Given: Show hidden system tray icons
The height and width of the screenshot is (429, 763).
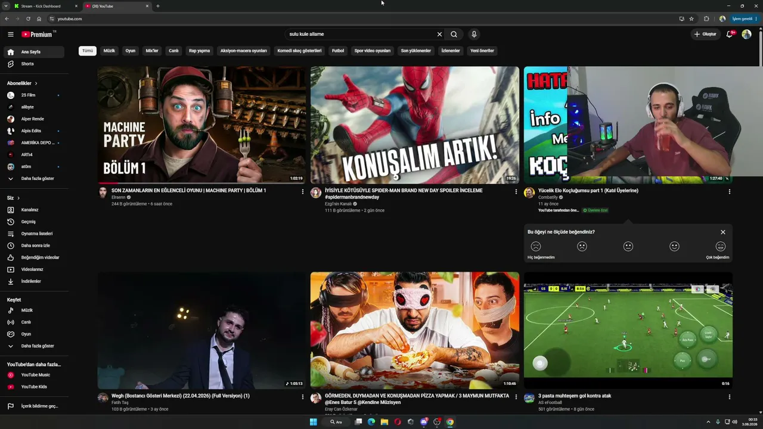Looking at the screenshot, I should click(x=709, y=422).
